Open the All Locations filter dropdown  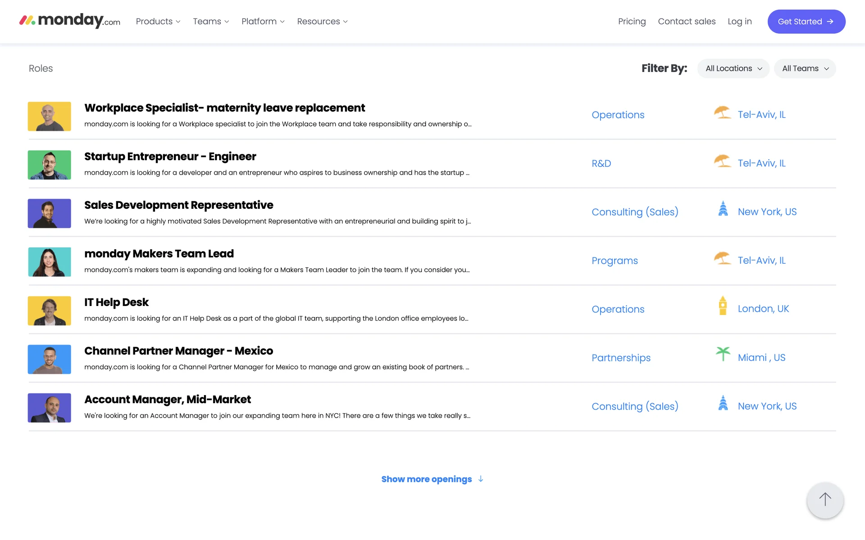point(733,68)
